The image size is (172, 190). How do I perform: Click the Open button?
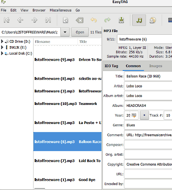click(x=80, y=32)
